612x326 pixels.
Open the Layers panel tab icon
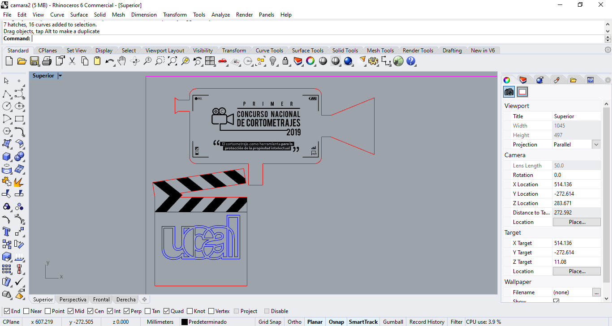tap(523, 80)
